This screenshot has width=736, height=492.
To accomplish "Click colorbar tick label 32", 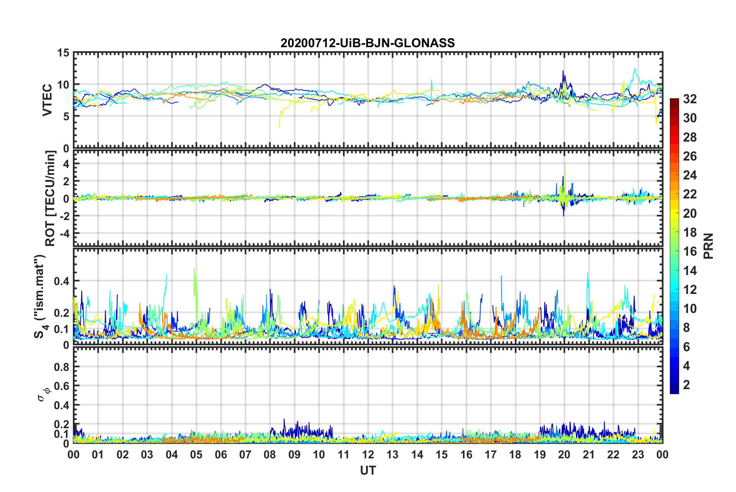I will tap(690, 99).
